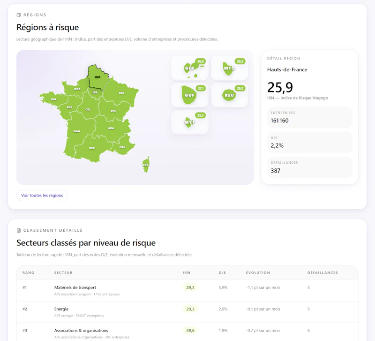This screenshot has width=375, height=341.
Task: Click the DÉFAILLANCES 387 card
Action: 310,167
